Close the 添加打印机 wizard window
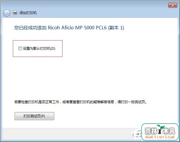The width and height of the screenshot is (180, 142). click(x=173, y=5)
